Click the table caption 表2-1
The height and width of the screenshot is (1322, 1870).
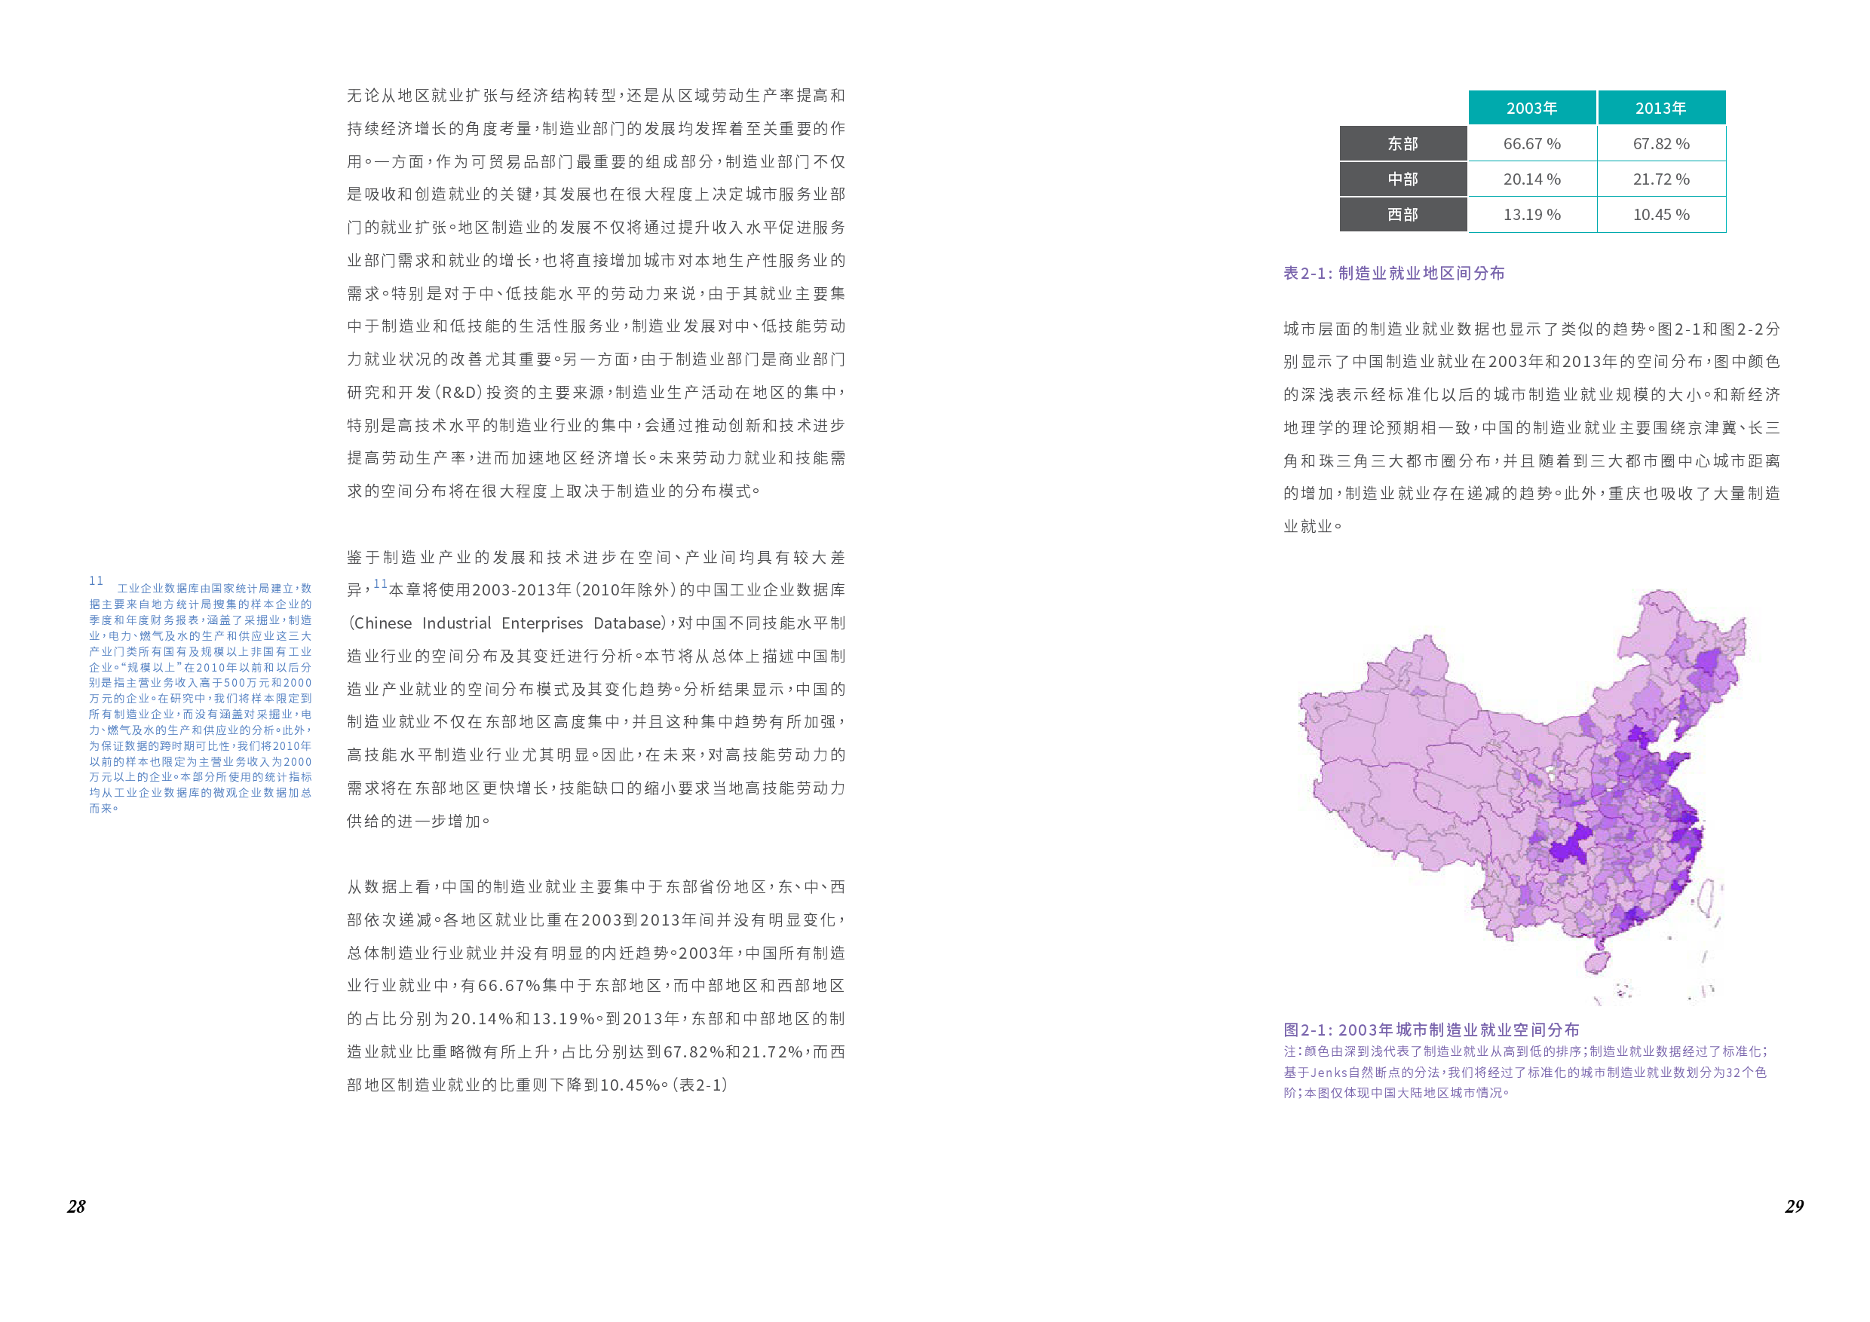[x=1393, y=274]
